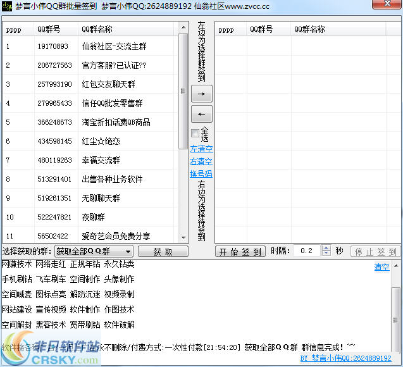Image resolution: width=403 pixels, height=367 pixels.
Task: Click group number 366248673
Action: (x=54, y=122)
